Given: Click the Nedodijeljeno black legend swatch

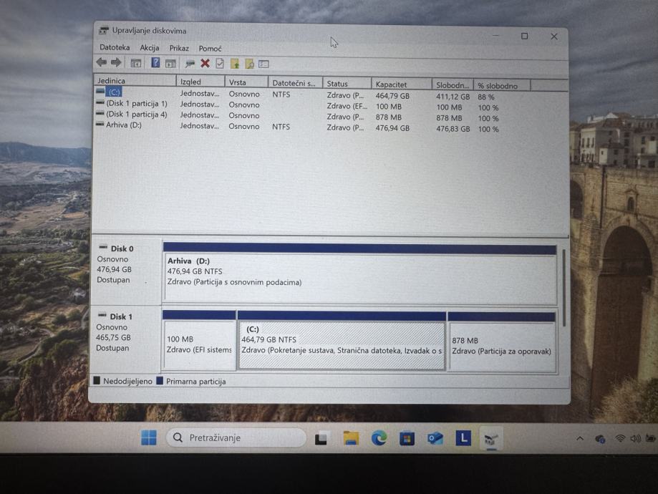Looking at the screenshot, I should pos(97,381).
